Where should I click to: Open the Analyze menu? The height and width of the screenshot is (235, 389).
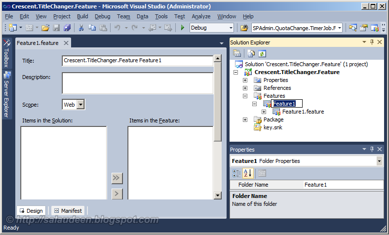click(201, 16)
